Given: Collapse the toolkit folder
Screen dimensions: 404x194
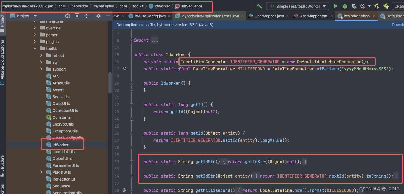Looking at the screenshot, I should coord(35,49).
